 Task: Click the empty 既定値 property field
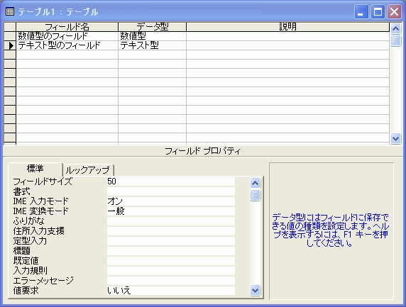tap(171, 261)
